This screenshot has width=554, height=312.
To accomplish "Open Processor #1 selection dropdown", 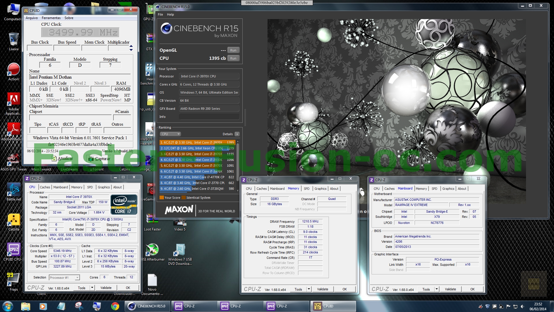I will click(x=64, y=278).
